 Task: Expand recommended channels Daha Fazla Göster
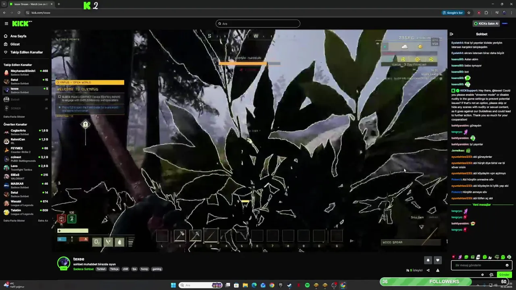coord(14,221)
